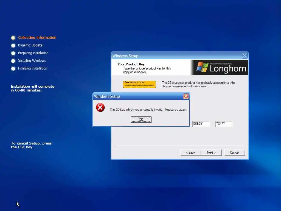This screenshot has height=211, width=281.
Task: Click the Finalizing installation step bullet
Action: point(13,68)
